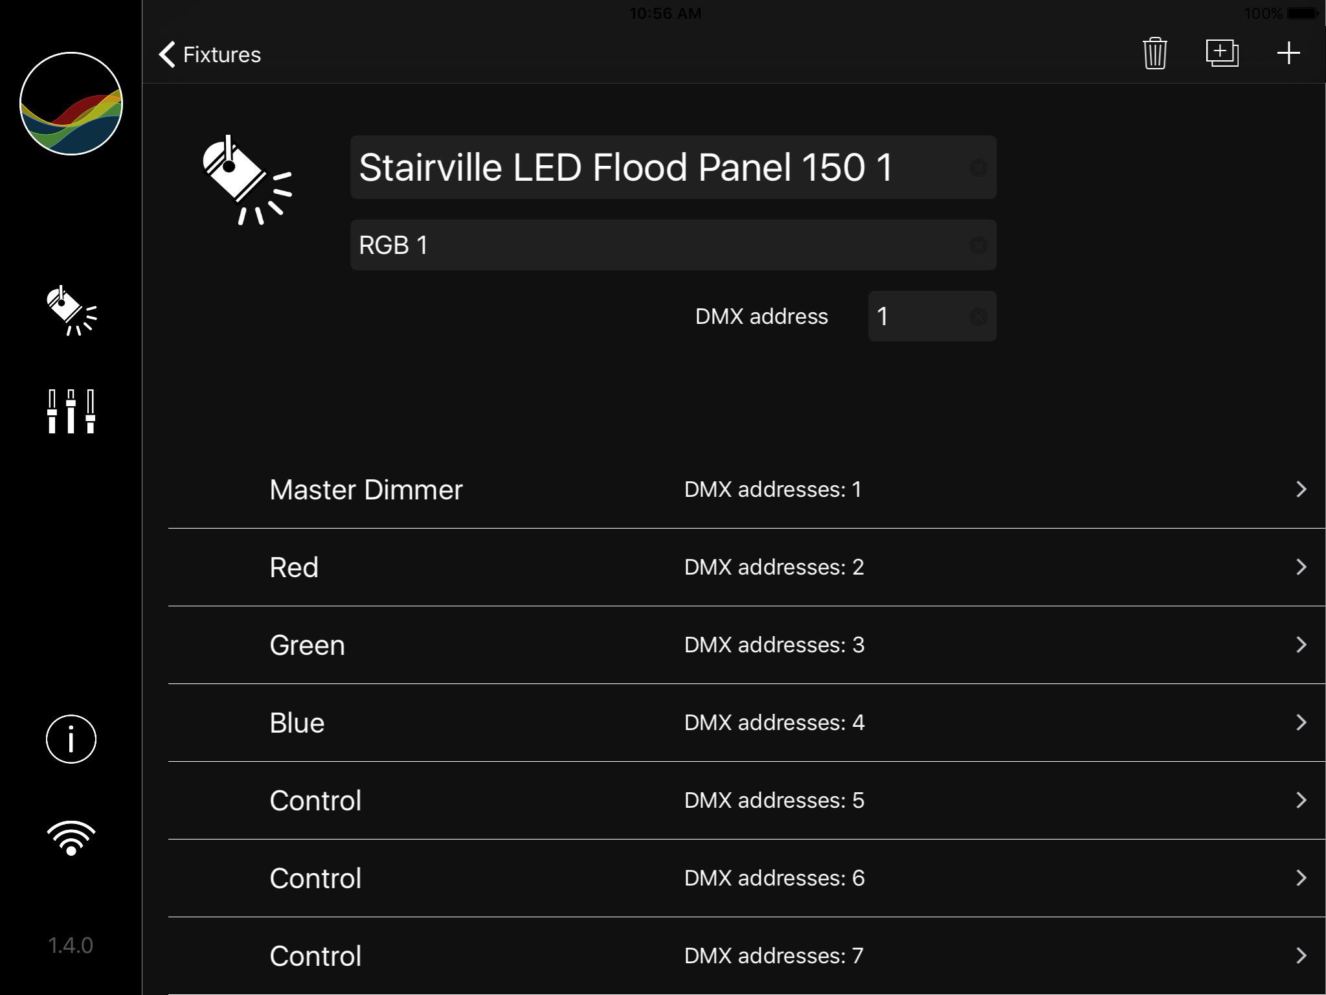Clear the DMX address value
The height and width of the screenshot is (995, 1326).
pyautogui.click(x=978, y=317)
